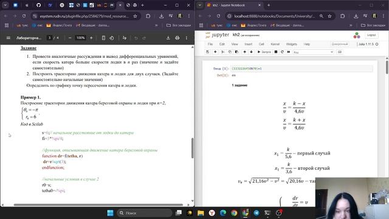Open the command palette keyboard icon

[340, 52]
